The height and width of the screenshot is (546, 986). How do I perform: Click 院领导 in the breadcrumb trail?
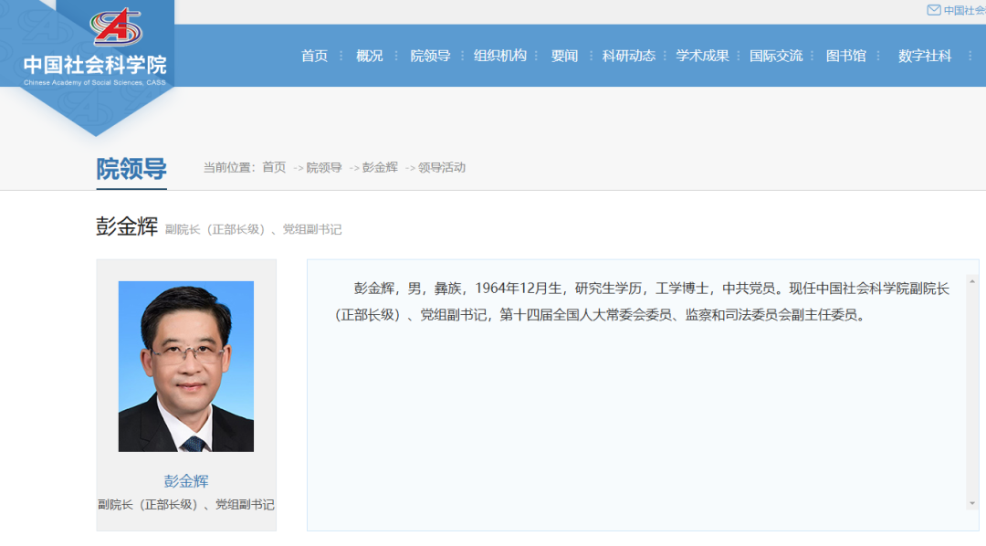(324, 167)
